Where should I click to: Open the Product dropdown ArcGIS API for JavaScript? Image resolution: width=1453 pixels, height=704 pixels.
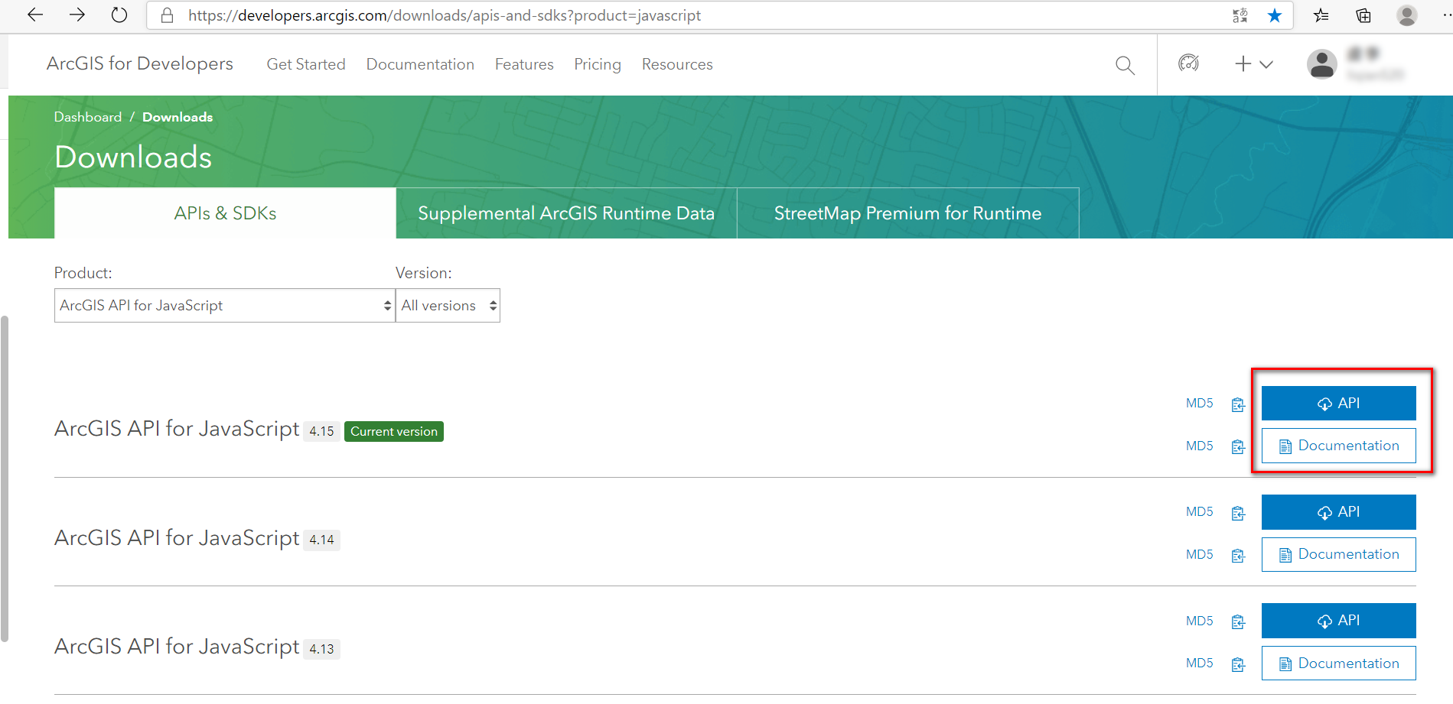coord(225,306)
